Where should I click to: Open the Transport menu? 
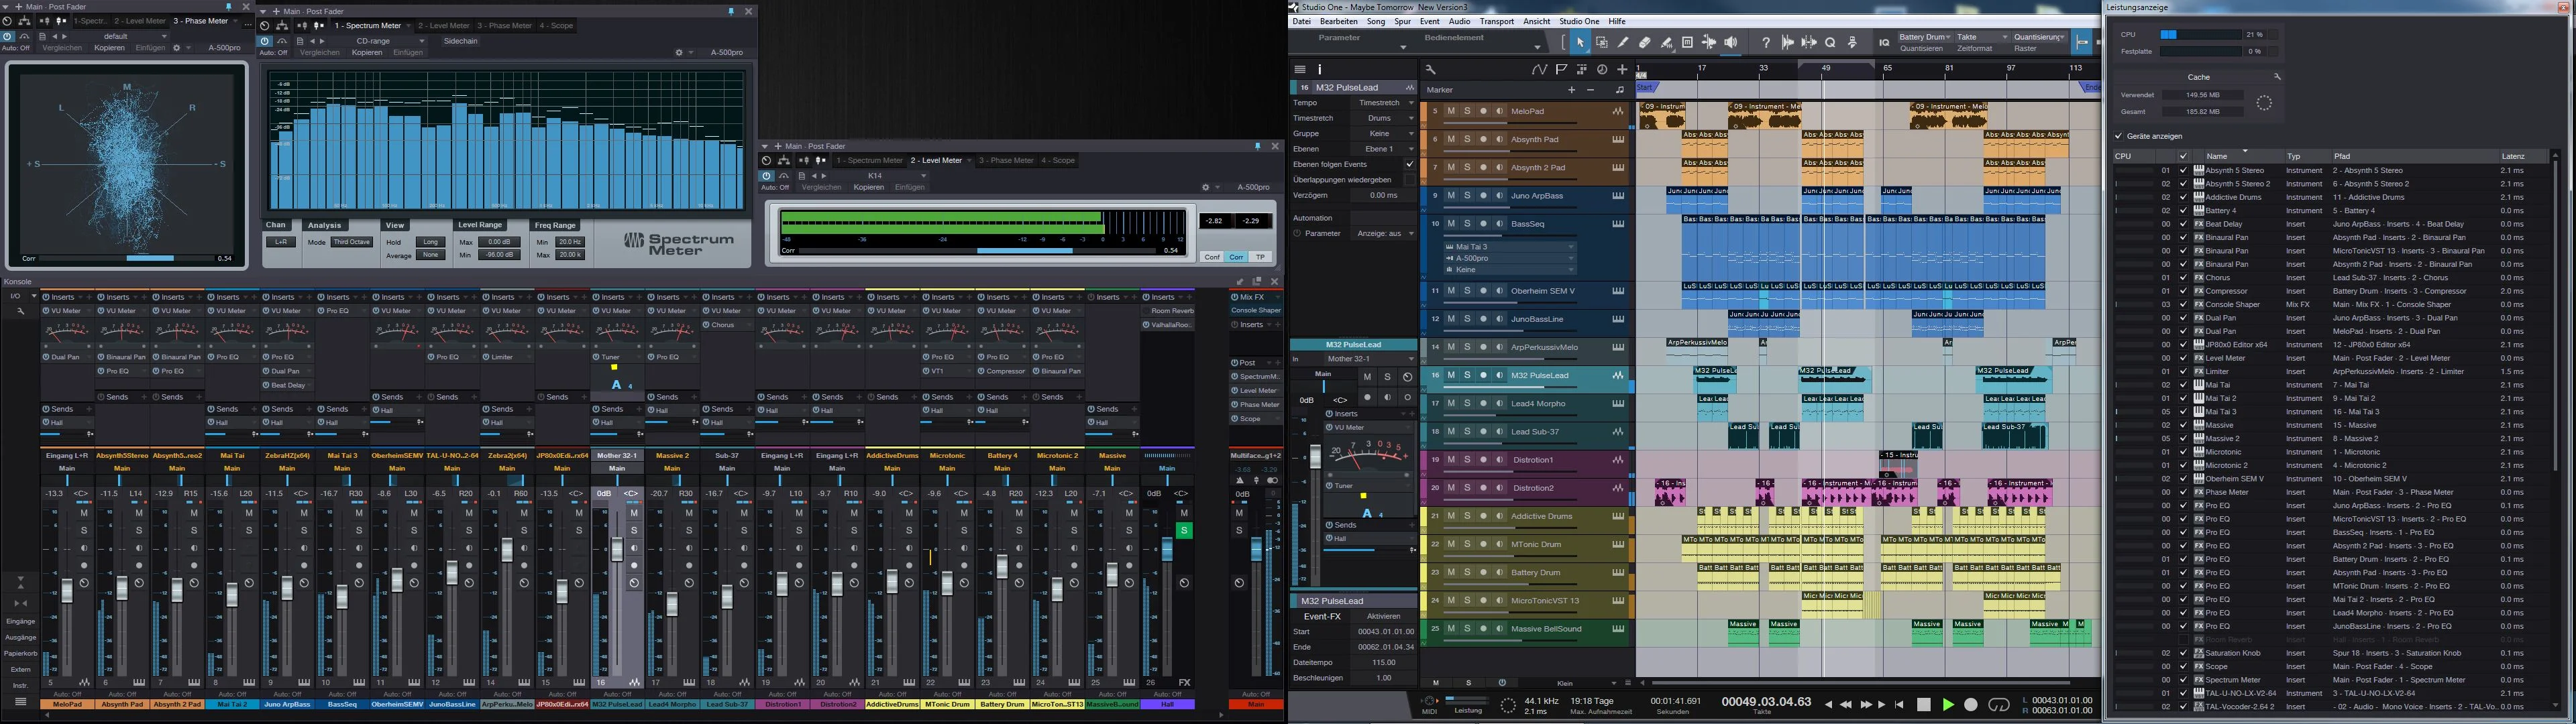point(1496,21)
